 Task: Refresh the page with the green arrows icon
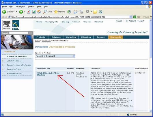tap(34, 12)
